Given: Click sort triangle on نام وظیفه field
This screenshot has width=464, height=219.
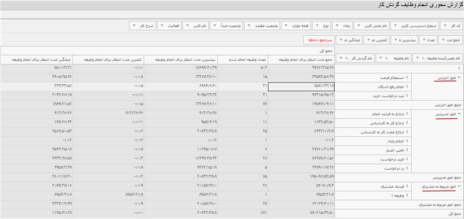Looking at the screenshot, I should (x=386, y=58).
